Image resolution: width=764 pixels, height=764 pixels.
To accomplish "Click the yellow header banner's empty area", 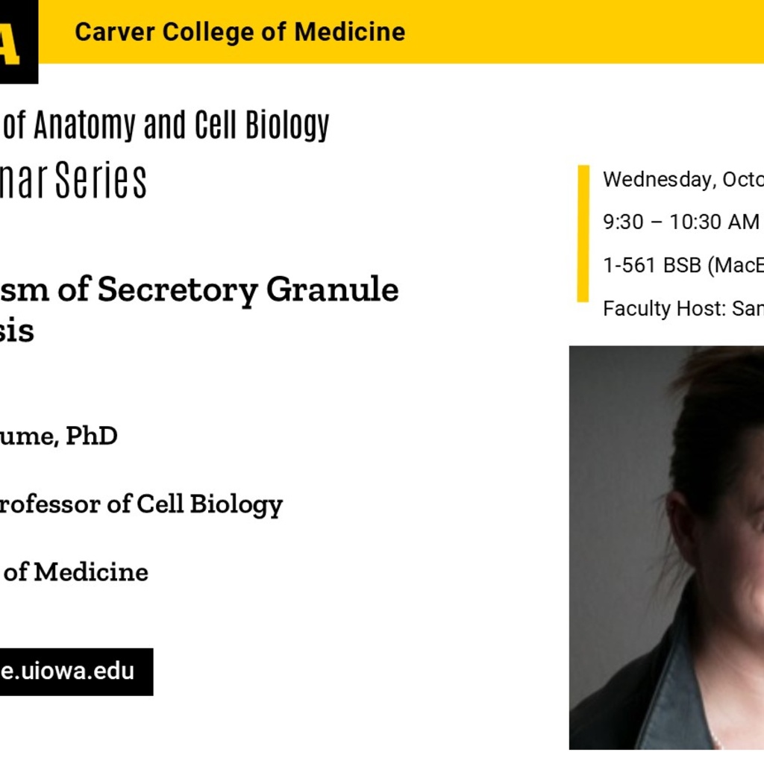I will click(x=582, y=32).
